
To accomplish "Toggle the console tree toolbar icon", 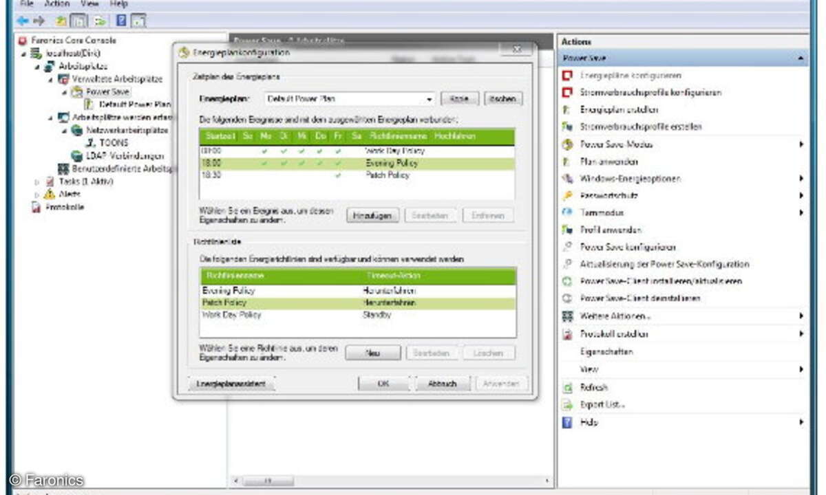I will pos(79,21).
